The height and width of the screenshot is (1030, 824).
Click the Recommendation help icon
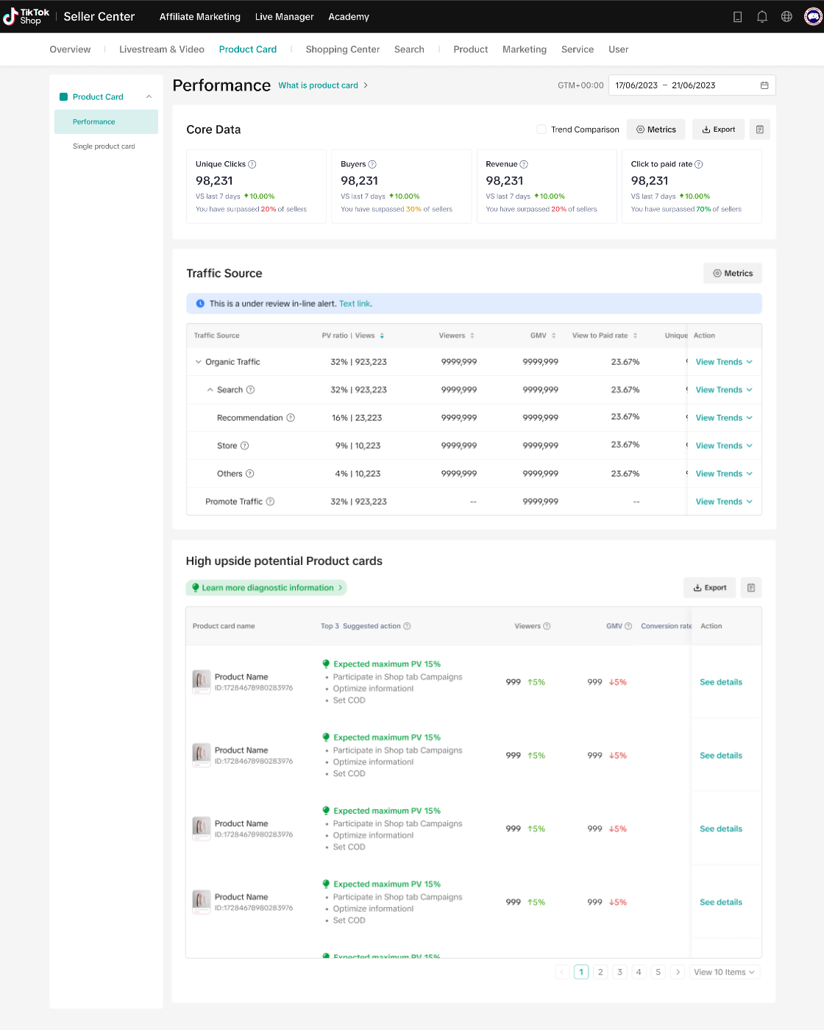click(291, 418)
